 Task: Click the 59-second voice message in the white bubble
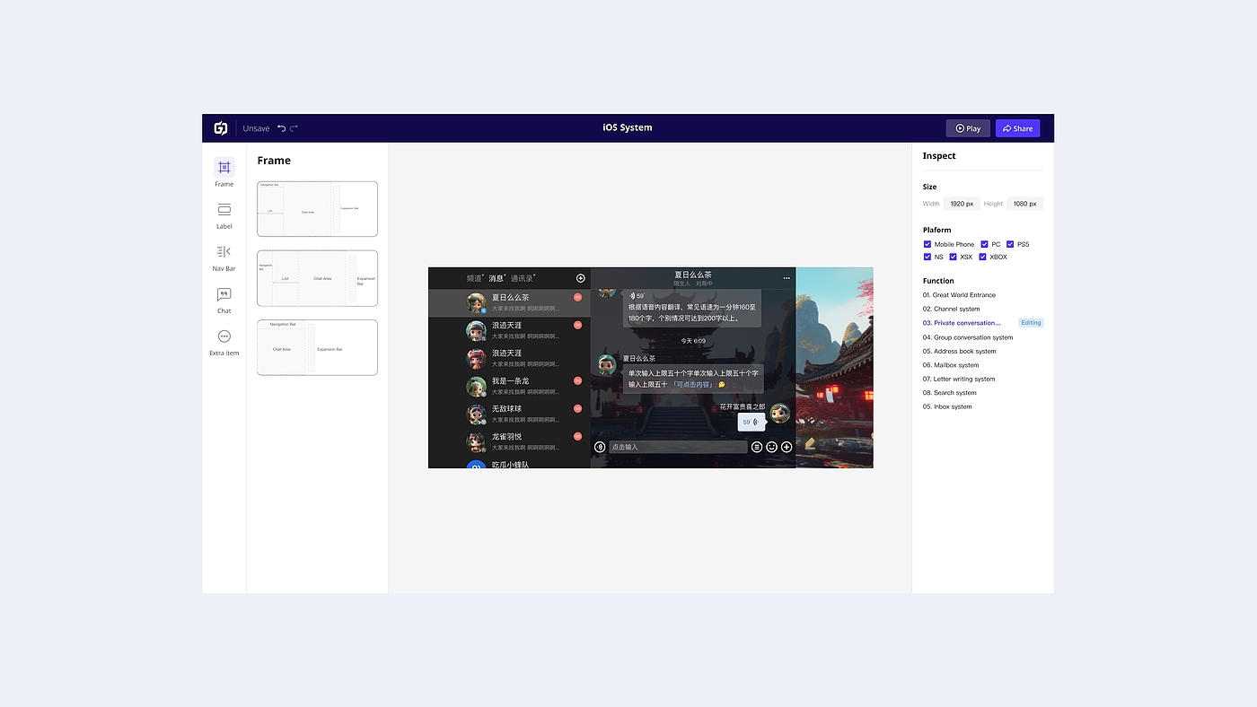[751, 422]
